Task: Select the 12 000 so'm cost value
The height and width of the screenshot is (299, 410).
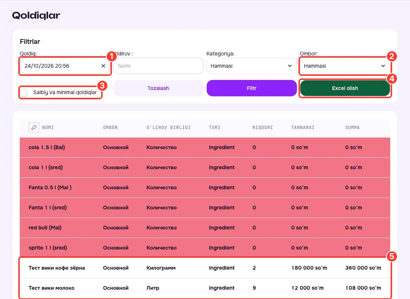Action: coord(307,288)
